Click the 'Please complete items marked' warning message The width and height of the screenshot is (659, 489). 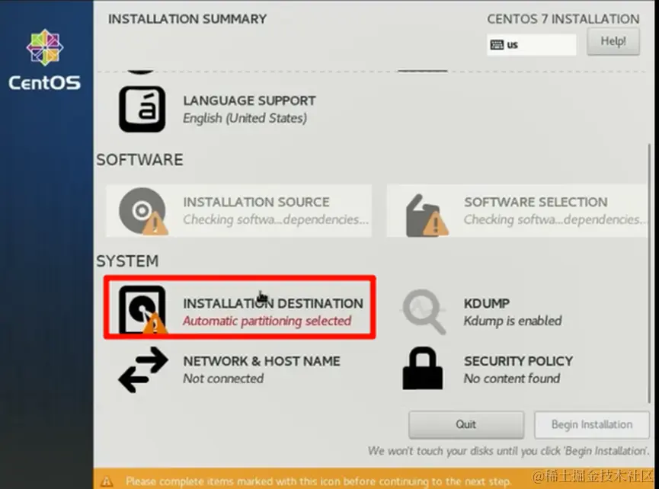318,481
